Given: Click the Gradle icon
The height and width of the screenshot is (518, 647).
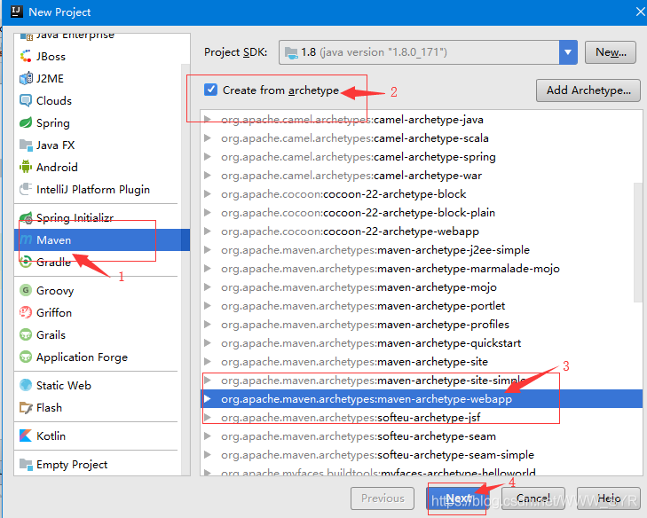Looking at the screenshot, I should click(26, 262).
